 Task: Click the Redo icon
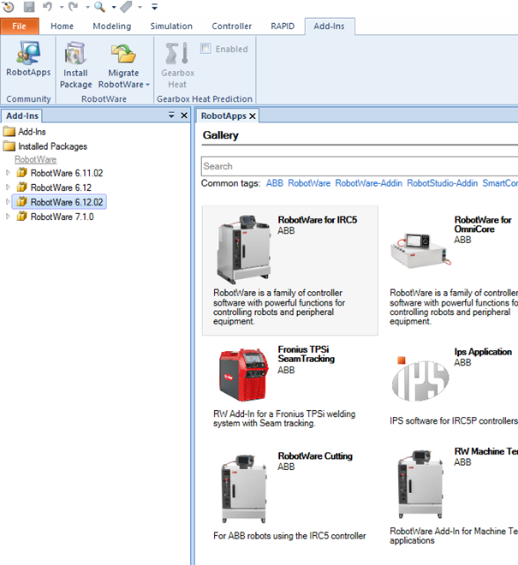pos(73,7)
